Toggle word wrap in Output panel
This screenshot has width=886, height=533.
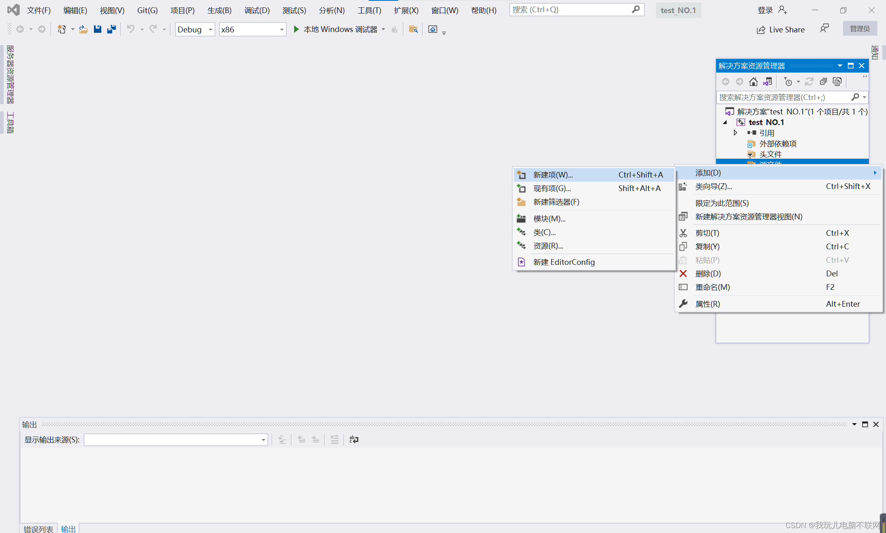click(x=354, y=440)
